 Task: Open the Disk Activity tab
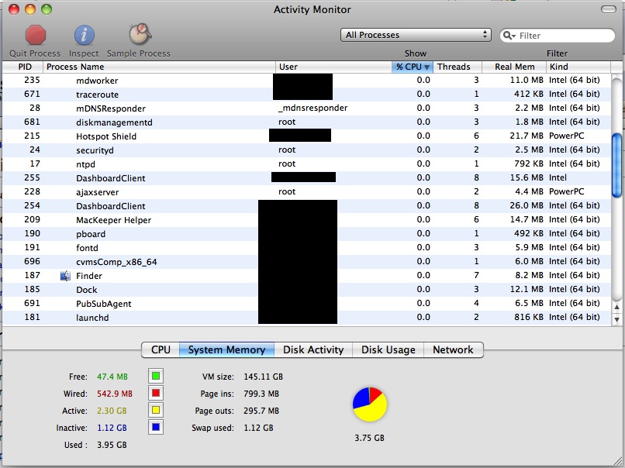click(313, 349)
